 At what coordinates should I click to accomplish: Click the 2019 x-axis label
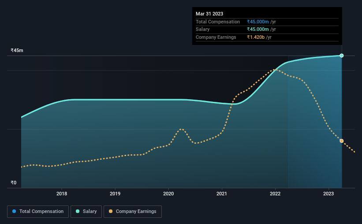point(115,194)
